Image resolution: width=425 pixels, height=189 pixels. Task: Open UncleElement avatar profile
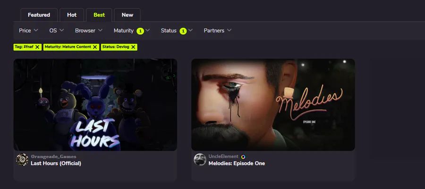point(200,160)
